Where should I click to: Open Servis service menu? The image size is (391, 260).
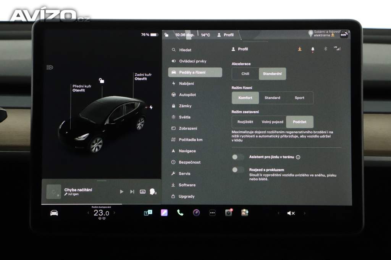pyautogui.click(x=181, y=174)
